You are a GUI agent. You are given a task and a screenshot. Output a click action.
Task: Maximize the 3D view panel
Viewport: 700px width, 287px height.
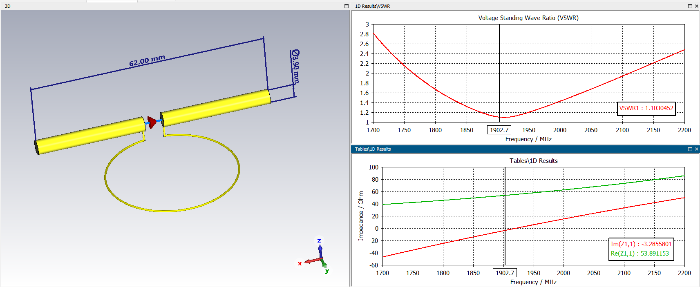pyautogui.click(x=347, y=6)
